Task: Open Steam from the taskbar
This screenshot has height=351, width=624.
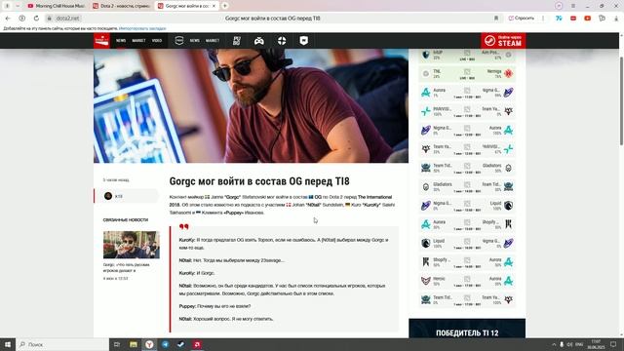Action: click(x=180, y=344)
